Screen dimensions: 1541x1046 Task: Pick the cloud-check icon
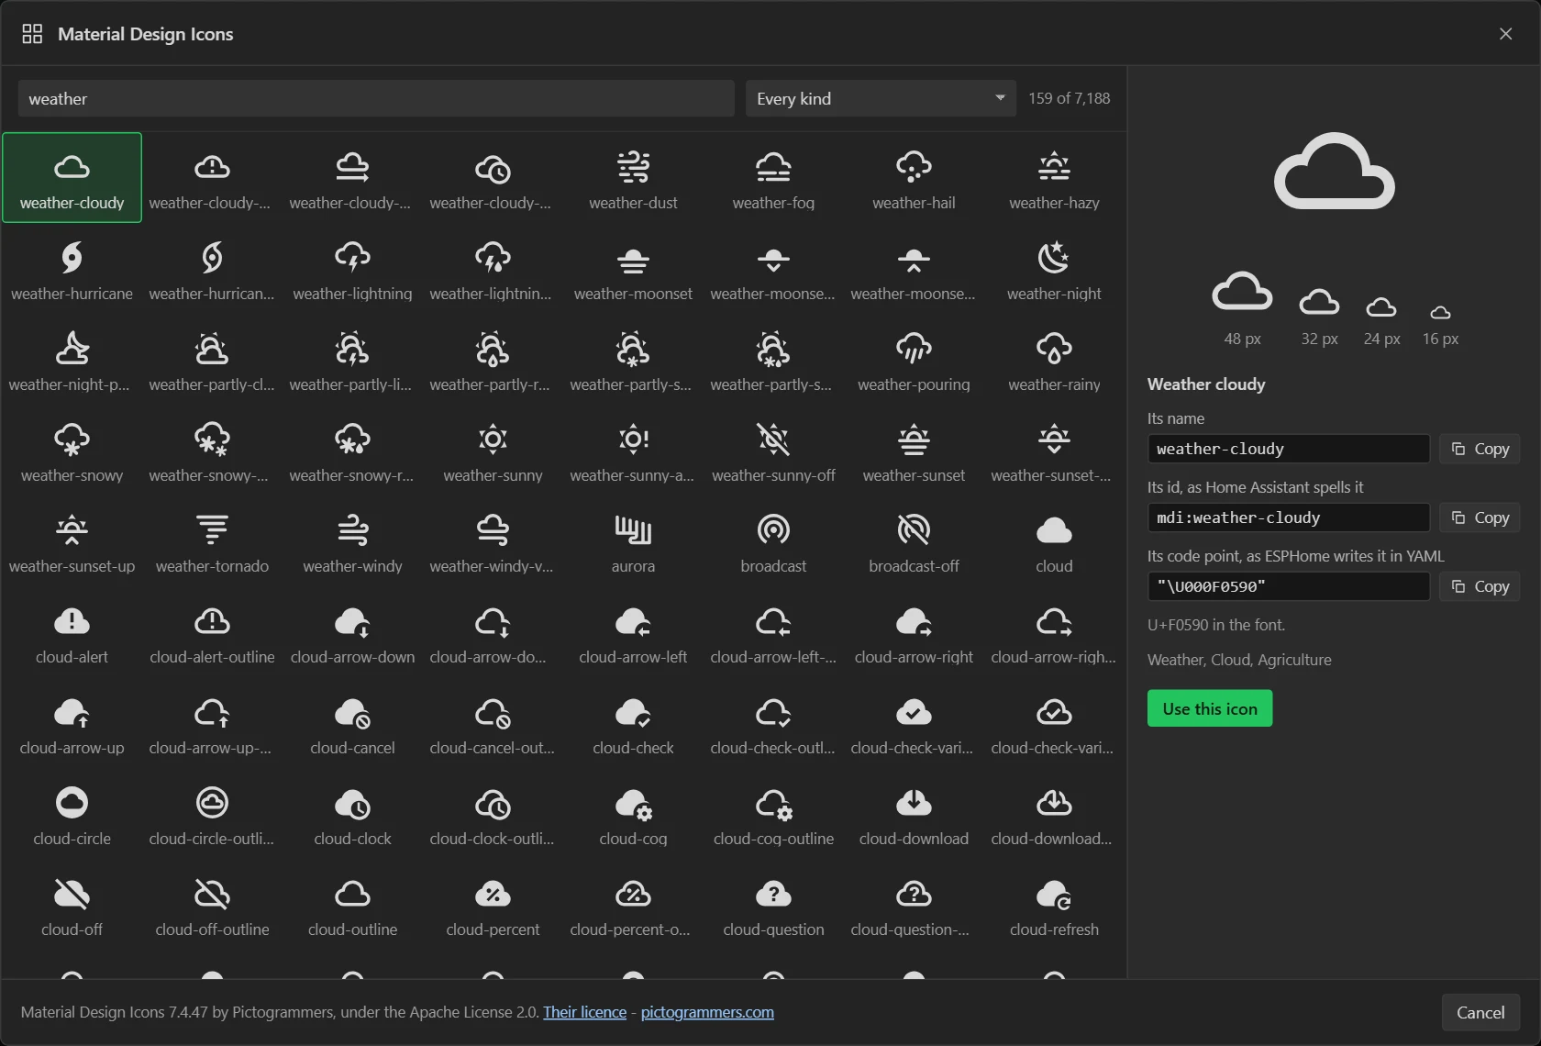633,723
